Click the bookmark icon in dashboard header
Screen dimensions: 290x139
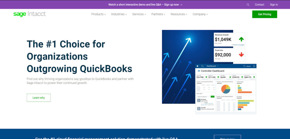(x=254, y=66)
